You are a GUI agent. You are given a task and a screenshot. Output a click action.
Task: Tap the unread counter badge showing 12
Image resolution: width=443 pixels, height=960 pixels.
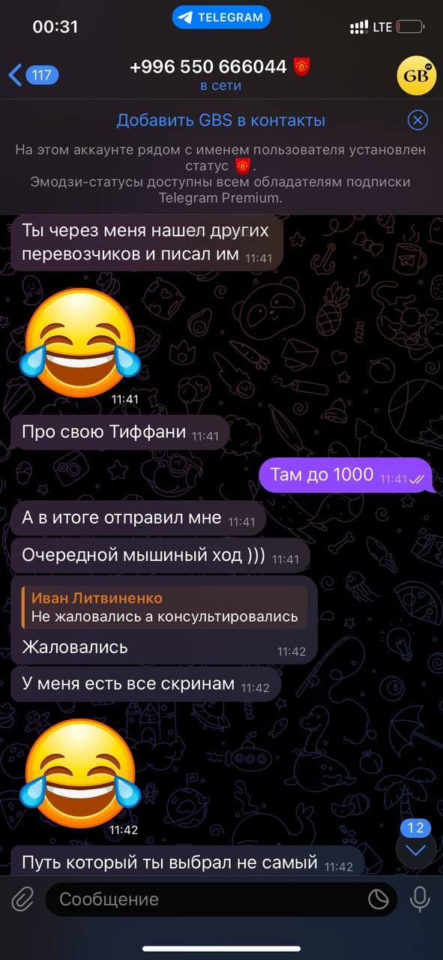pyautogui.click(x=415, y=828)
